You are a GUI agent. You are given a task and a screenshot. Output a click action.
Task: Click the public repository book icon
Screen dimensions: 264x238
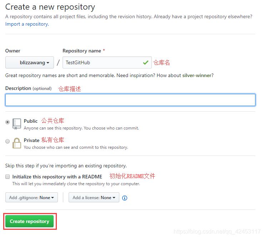pyautogui.click(x=17, y=123)
